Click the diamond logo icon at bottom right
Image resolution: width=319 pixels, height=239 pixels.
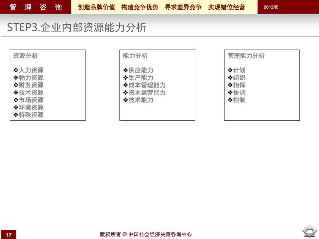pyautogui.click(x=309, y=232)
